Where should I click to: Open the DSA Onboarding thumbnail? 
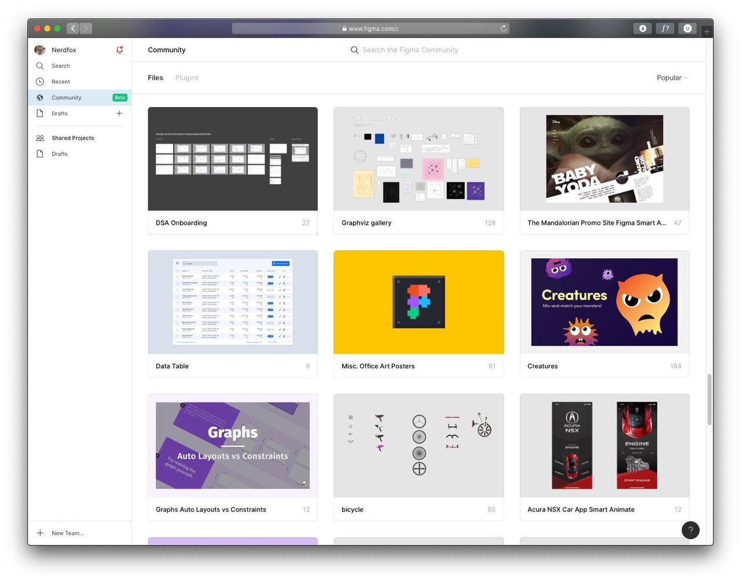coord(233,159)
